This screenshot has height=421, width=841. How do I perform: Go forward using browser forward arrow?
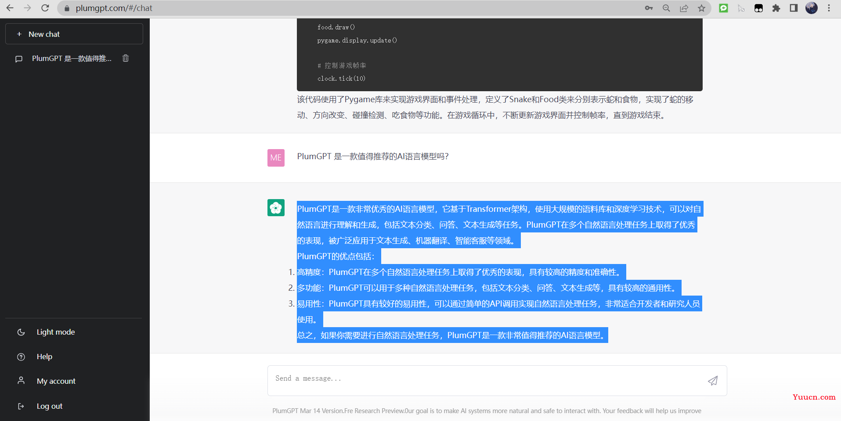27,8
